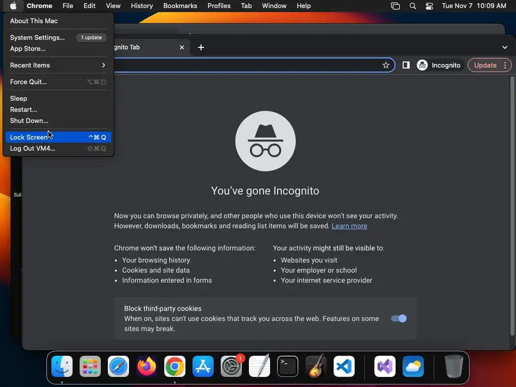
Task: Click the page vertical scrollbar
Action: (x=512, y=206)
